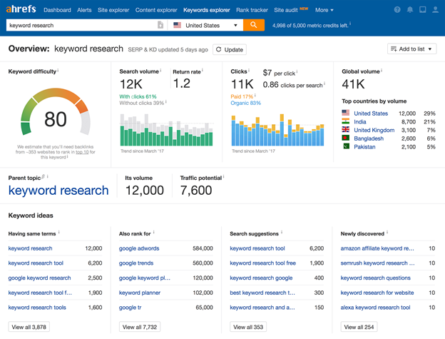
Task: Click the View all 3,878 button
Action: pyautogui.click(x=29, y=327)
